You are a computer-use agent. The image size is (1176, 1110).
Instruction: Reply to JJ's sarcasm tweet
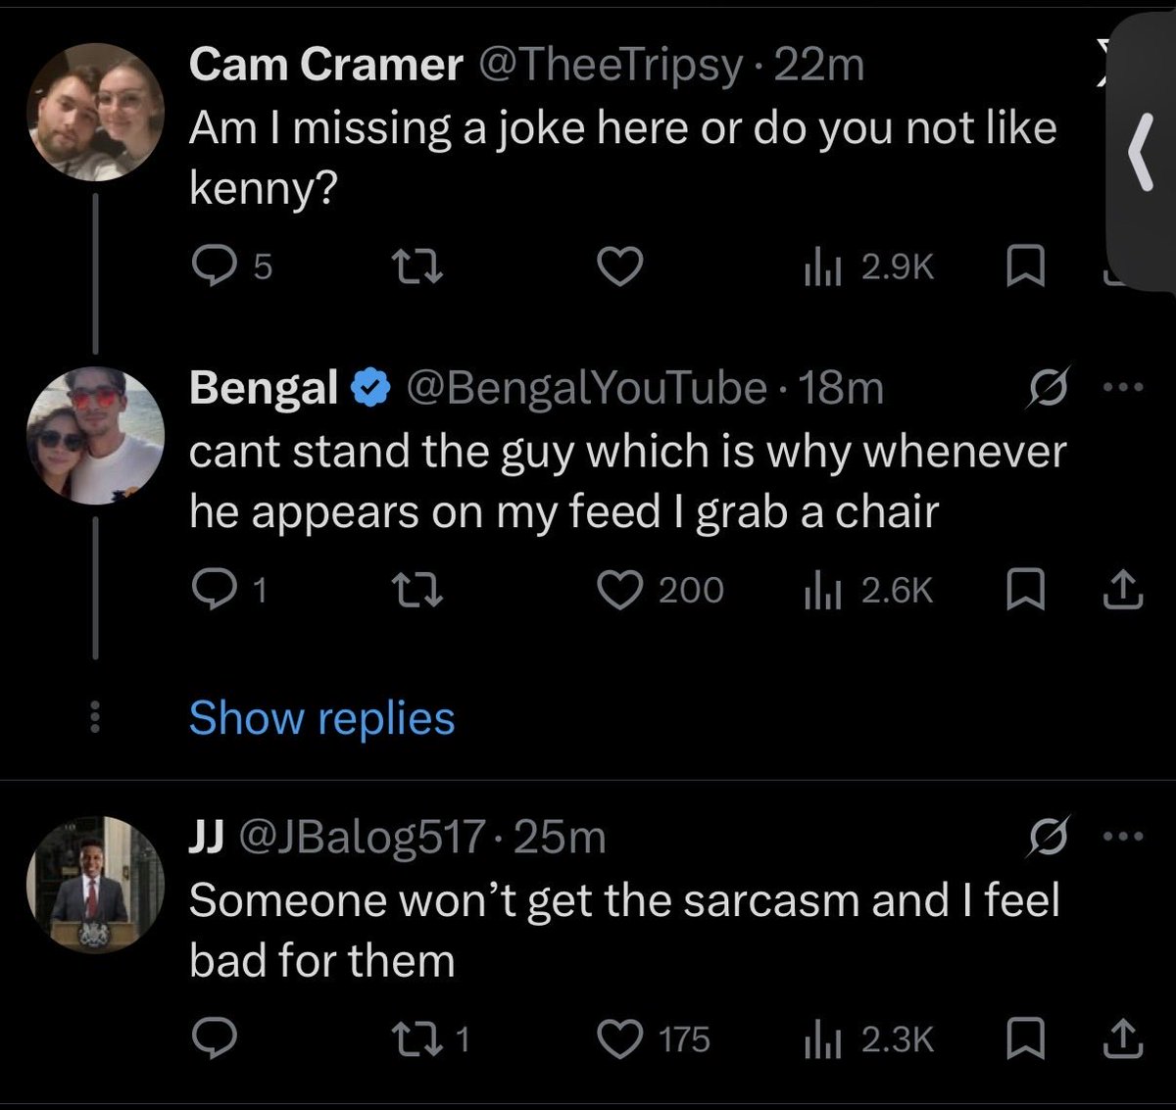(x=209, y=1039)
